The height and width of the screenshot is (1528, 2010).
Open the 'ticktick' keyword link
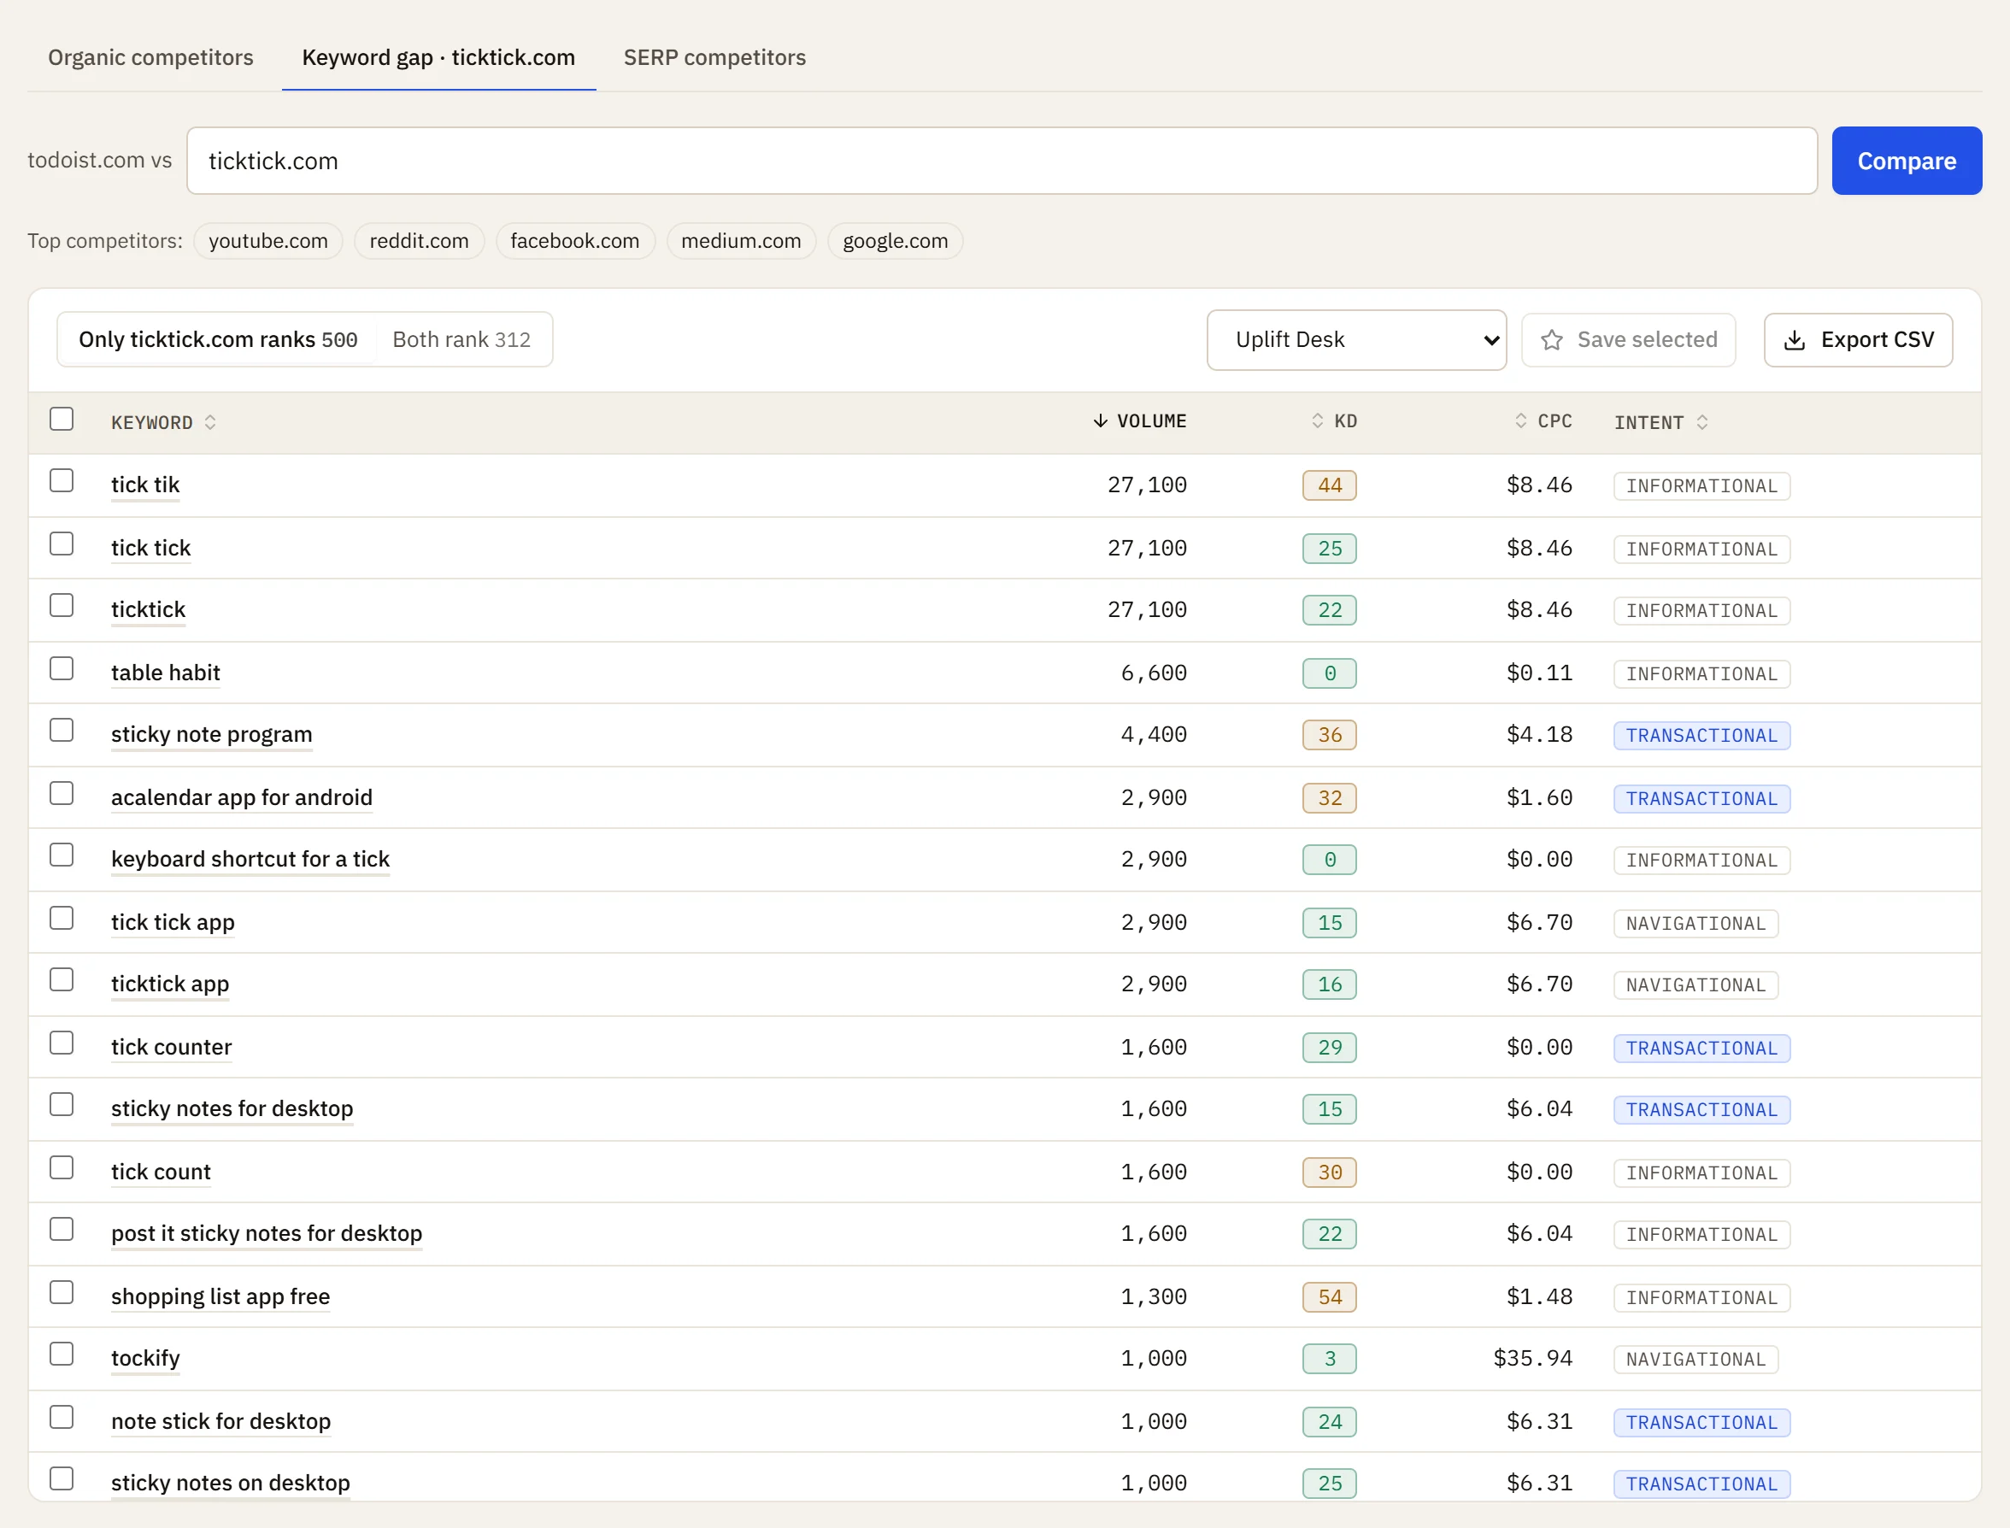[148, 610]
